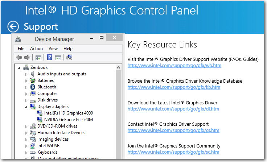Image resolution: width=267 pixels, height=162 pixels.
Task: Expand the Human Interface Devices node
Action: (x=26, y=133)
